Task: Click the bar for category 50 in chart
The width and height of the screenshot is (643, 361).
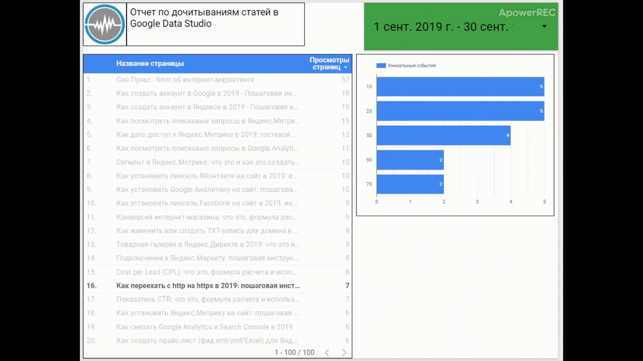Action: pyautogui.click(x=444, y=135)
